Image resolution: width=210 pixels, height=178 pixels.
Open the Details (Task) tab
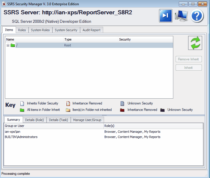(x=58, y=120)
